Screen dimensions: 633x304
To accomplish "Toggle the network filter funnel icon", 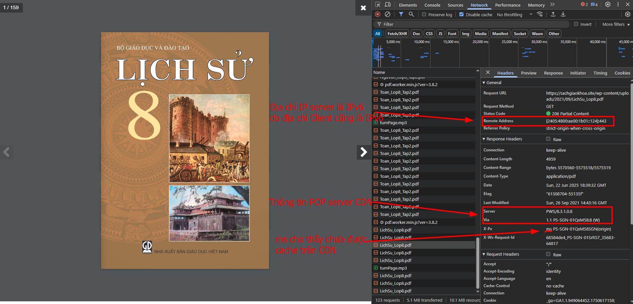I will (401, 14).
